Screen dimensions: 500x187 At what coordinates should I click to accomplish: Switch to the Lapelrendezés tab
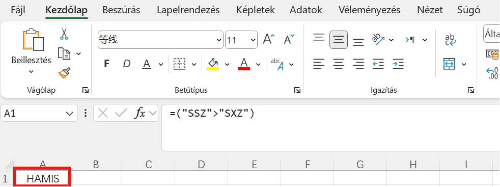188,10
